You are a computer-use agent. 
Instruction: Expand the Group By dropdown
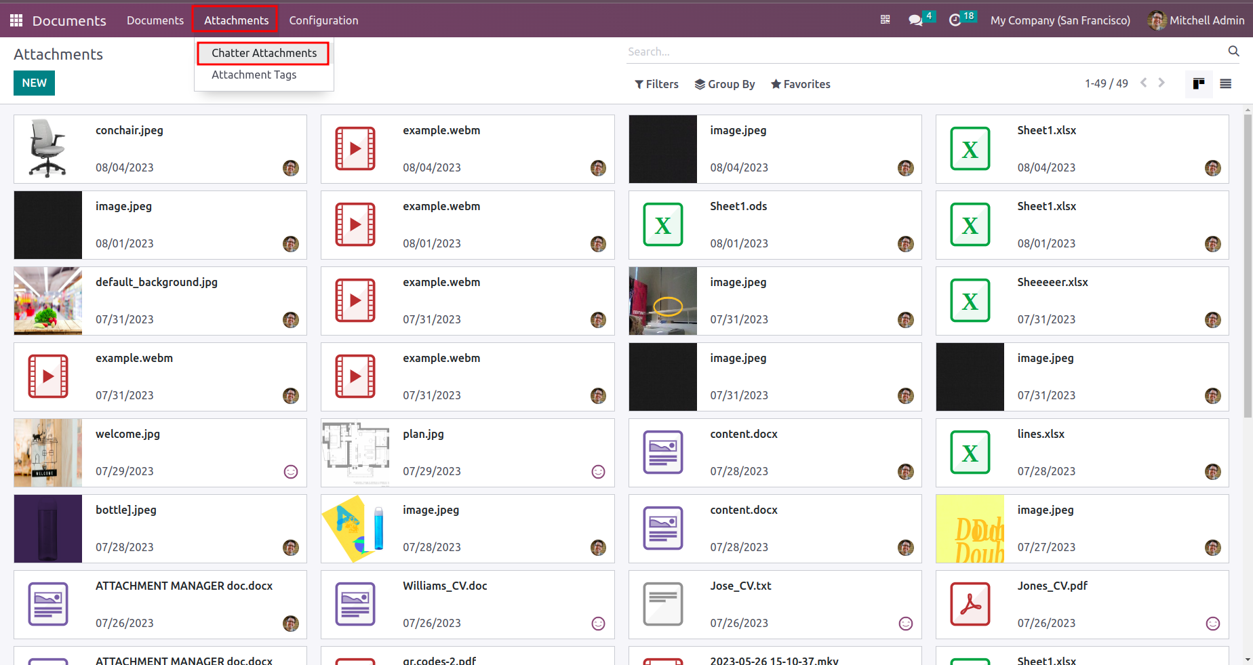[x=725, y=84]
